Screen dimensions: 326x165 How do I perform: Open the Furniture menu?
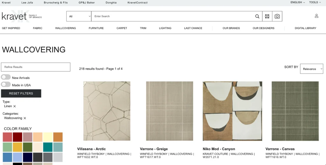(96, 28)
